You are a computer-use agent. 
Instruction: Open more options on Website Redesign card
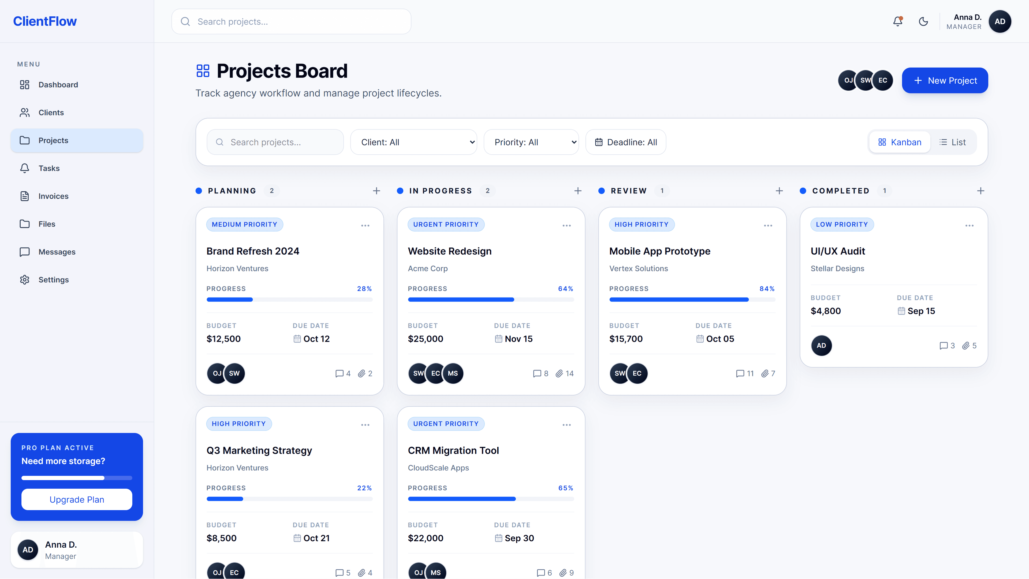point(566,225)
